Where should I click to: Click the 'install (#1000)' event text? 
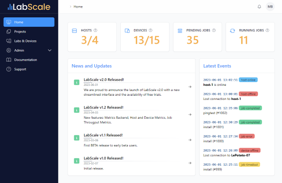tap(213, 141)
